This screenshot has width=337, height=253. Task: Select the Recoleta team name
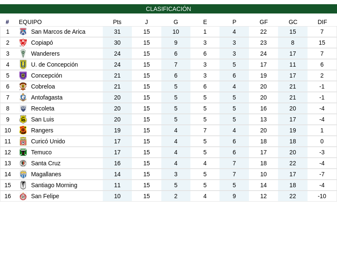[43, 108]
